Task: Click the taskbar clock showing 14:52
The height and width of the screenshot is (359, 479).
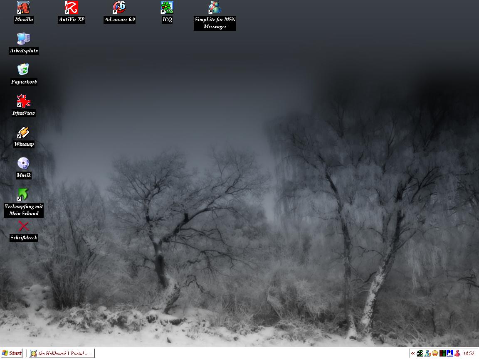Action: (x=469, y=354)
